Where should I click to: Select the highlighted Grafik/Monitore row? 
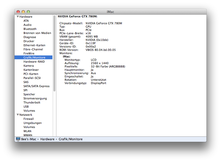[33, 57]
